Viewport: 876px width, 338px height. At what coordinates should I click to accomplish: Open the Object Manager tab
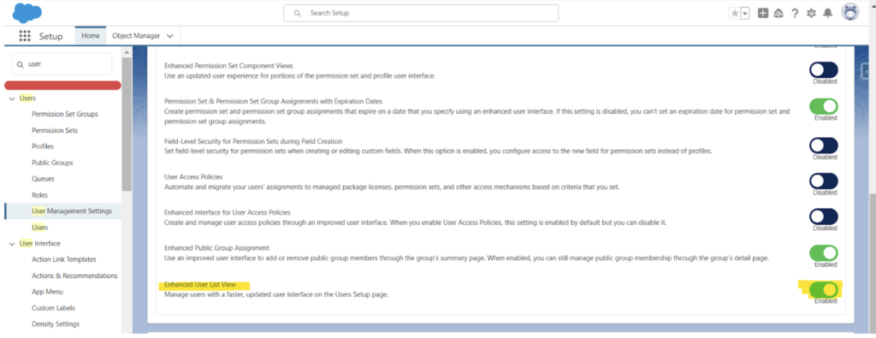pos(136,36)
